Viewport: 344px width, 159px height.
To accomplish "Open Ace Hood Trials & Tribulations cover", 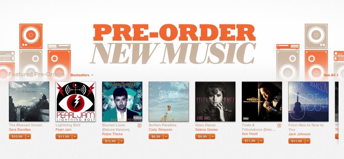I will coord(262,101).
